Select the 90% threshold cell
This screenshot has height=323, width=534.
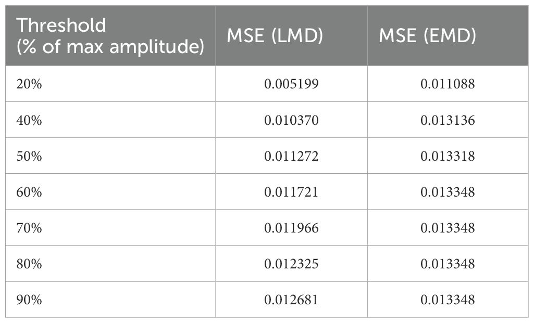pos(29,300)
